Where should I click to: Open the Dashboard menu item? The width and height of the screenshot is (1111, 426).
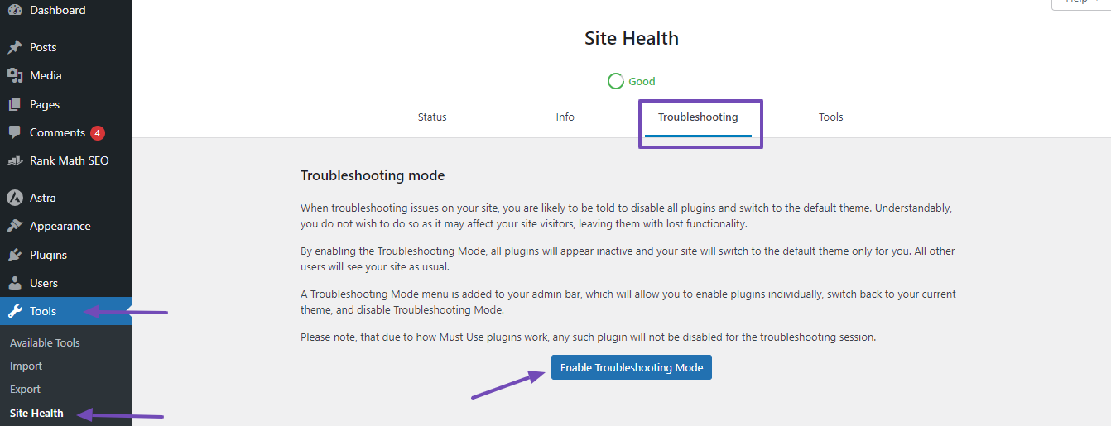click(x=66, y=10)
